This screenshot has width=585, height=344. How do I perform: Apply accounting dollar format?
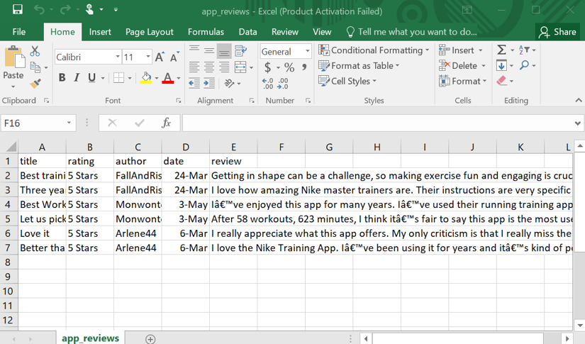267,67
